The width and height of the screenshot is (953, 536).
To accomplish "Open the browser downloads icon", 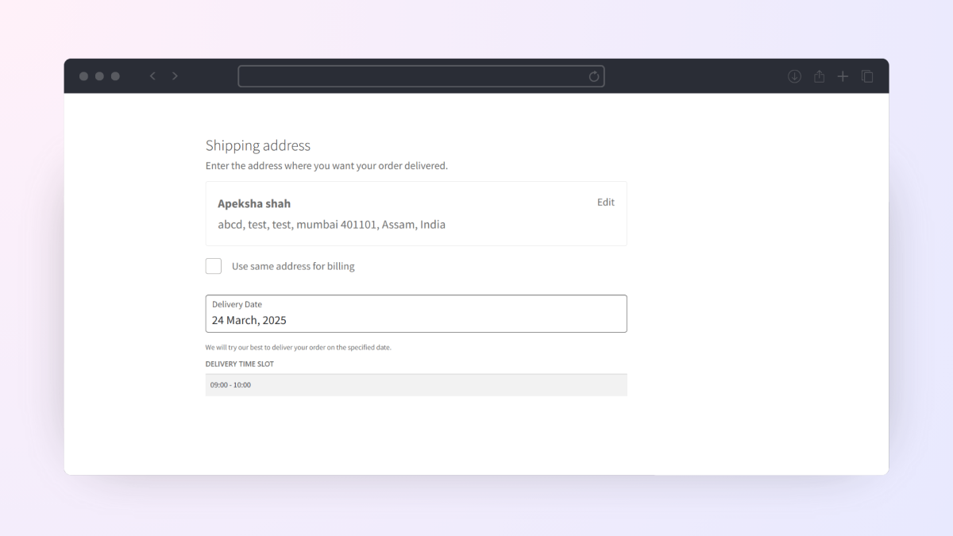I will [794, 76].
